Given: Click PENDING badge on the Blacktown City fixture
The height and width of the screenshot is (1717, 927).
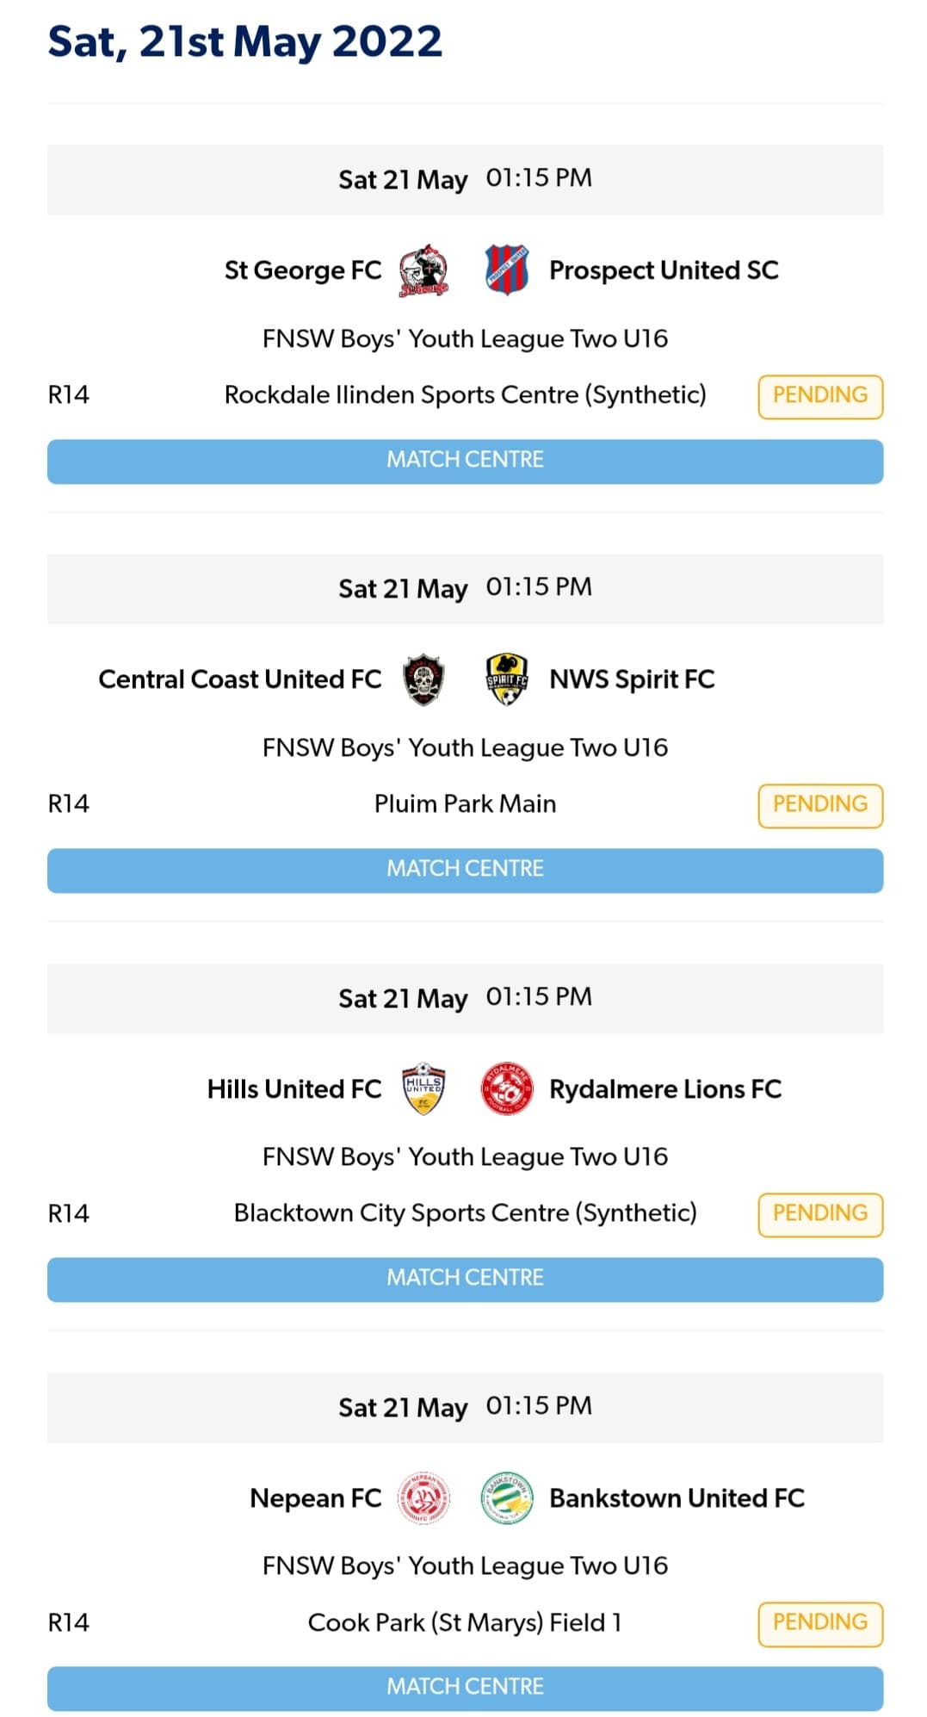Looking at the screenshot, I should (x=819, y=1213).
